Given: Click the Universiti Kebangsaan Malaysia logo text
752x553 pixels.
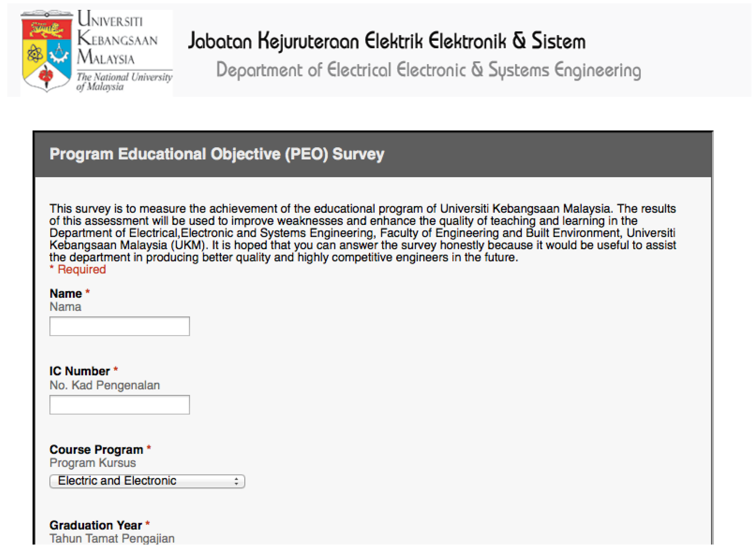Looking at the screenshot, I should pyautogui.click(x=117, y=38).
